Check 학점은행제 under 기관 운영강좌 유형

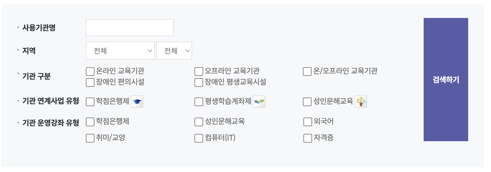pyautogui.click(x=90, y=122)
